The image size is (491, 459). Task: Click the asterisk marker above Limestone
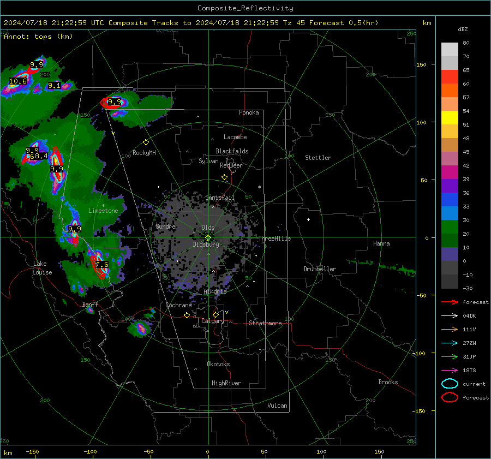click(x=103, y=206)
